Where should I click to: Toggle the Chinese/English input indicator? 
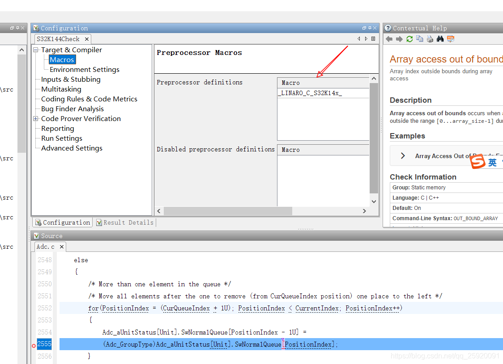[x=492, y=163]
